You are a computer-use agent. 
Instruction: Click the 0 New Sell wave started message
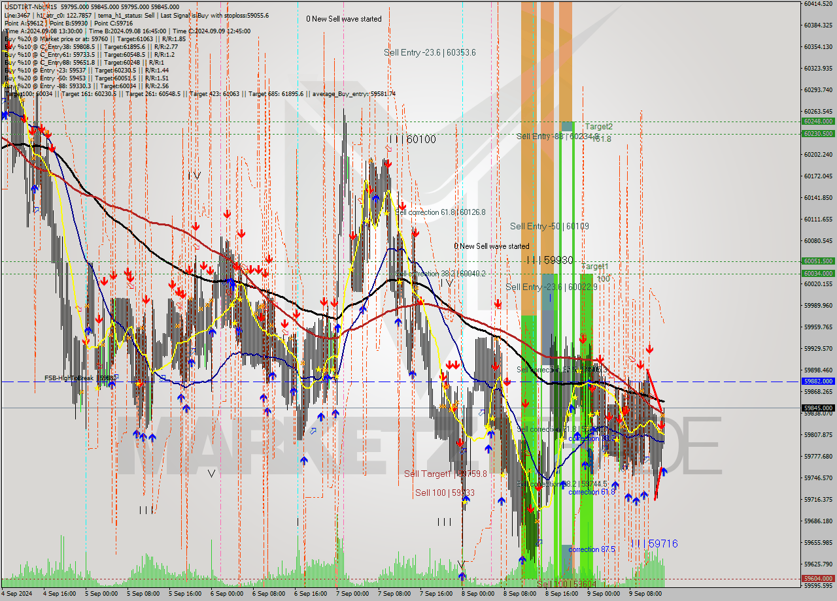[x=345, y=19]
